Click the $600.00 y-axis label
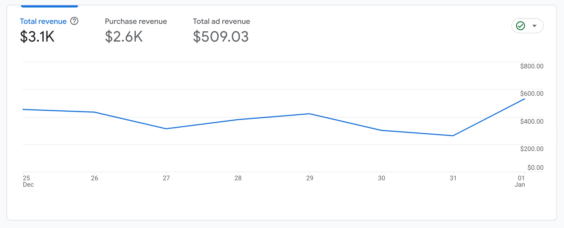Viewport: 564px width, 228px height. [532, 94]
